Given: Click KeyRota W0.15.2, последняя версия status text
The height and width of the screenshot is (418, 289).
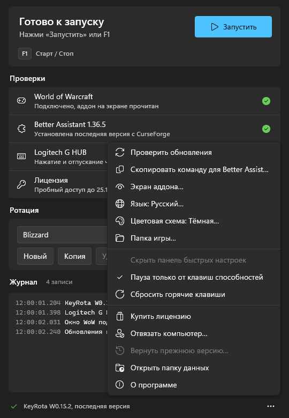Looking at the screenshot, I should pyautogui.click(x=77, y=406).
